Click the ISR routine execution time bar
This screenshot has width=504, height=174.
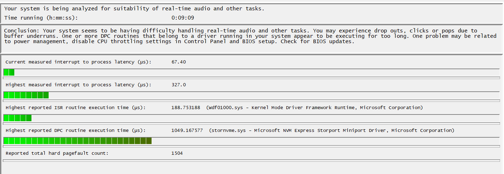[252, 118]
